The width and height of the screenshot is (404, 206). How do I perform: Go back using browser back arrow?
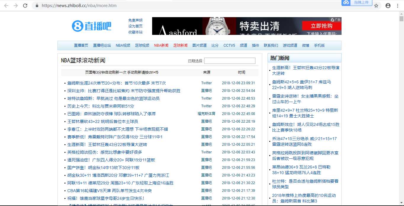coord(6,6)
